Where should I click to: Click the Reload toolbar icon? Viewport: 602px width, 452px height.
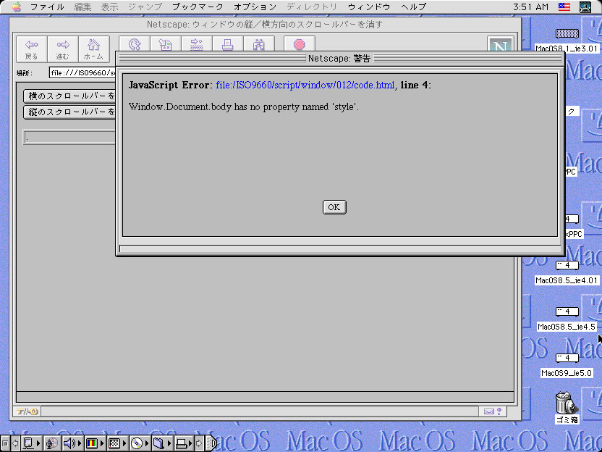[x=135, y=43]
